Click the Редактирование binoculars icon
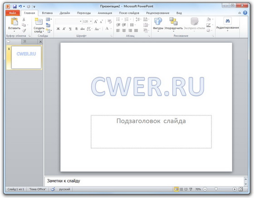The height and width of the screenshot is (198, 254). (227, 21)
